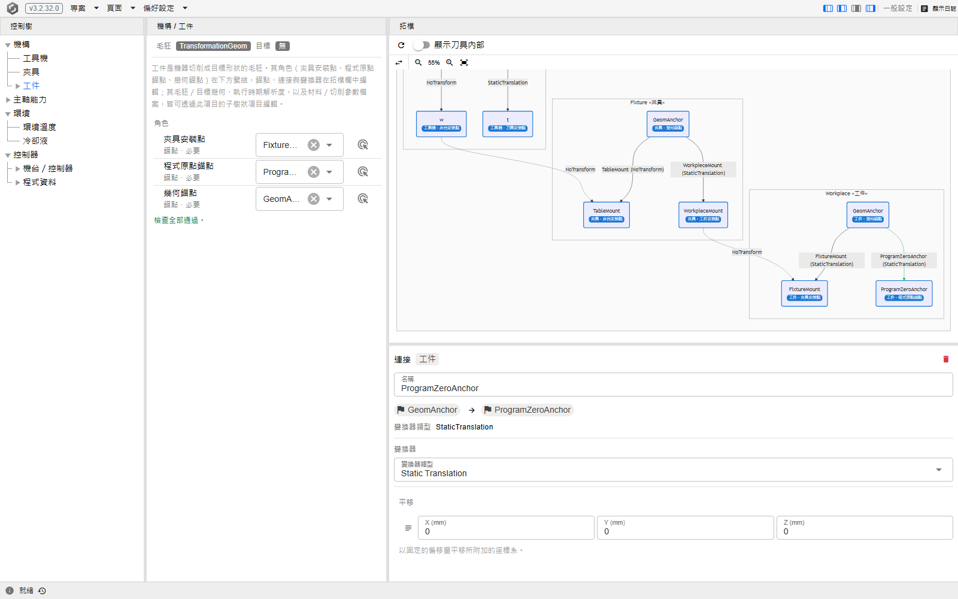This screenshot has height=599, width=958.
Task: Open the 變換器類型 Static Translation dropdown
Action: click(x=673, y=470)
